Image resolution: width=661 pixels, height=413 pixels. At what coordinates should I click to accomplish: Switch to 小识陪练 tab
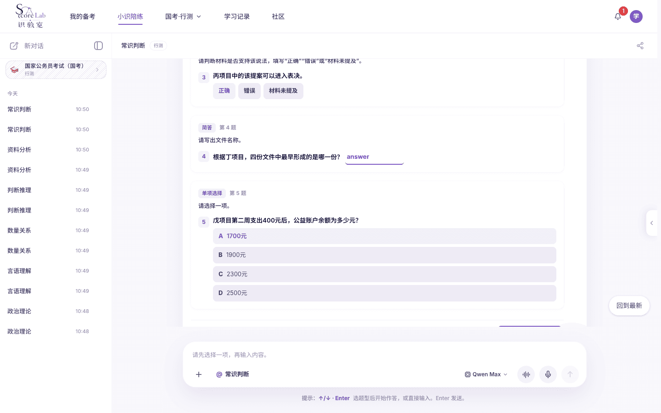point(130,17)
